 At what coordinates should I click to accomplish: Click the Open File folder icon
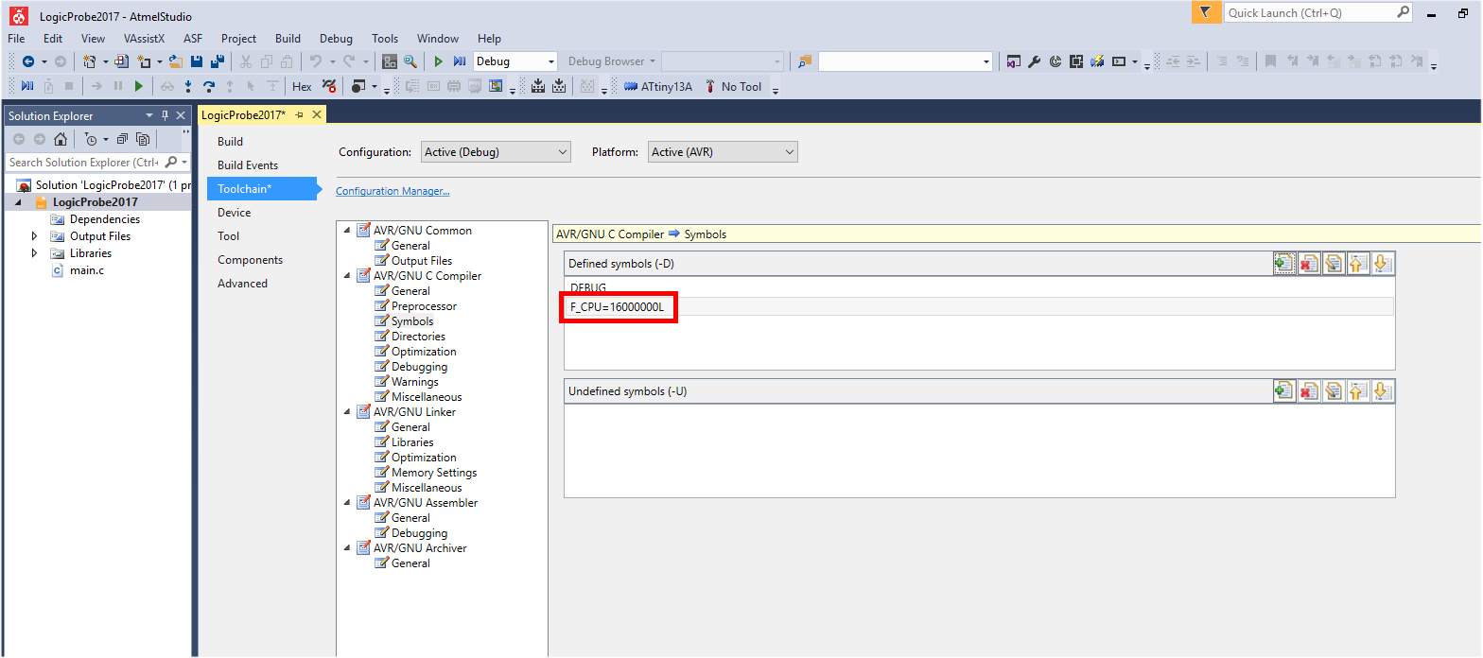(176, 61)
